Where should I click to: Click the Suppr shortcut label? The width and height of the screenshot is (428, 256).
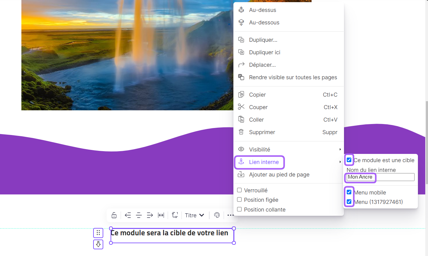[x=330, y=132]
